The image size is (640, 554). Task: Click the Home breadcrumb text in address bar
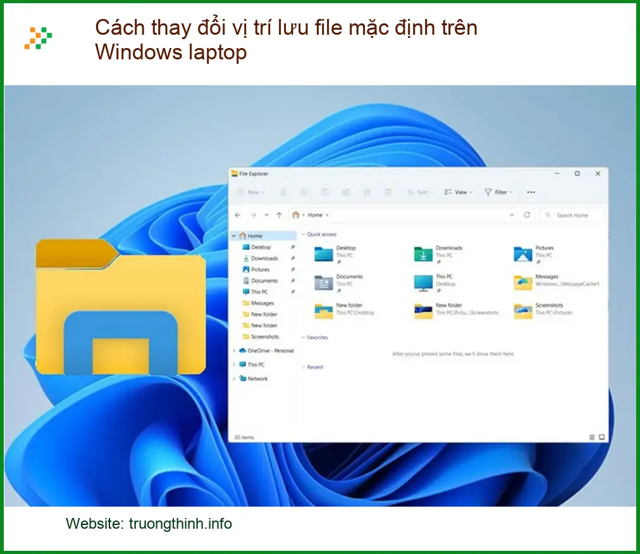coord(315,215)
